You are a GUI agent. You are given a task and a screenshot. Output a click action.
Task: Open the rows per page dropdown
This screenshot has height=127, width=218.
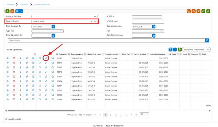(144, 115)
